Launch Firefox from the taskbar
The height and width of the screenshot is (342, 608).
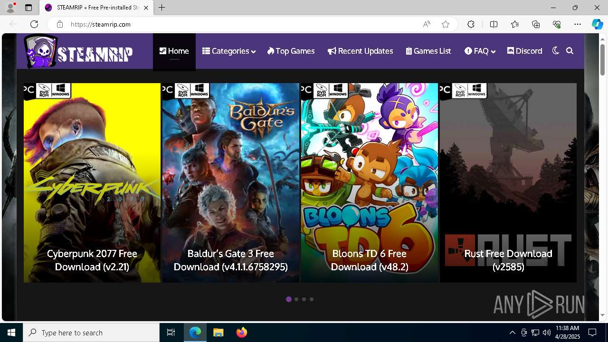241,332
